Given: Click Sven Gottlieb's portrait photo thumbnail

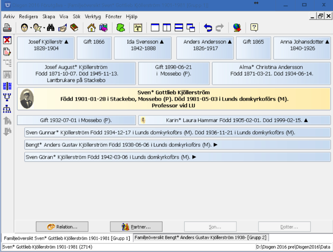Looking at the screenshot, I should tap(27, 99).
